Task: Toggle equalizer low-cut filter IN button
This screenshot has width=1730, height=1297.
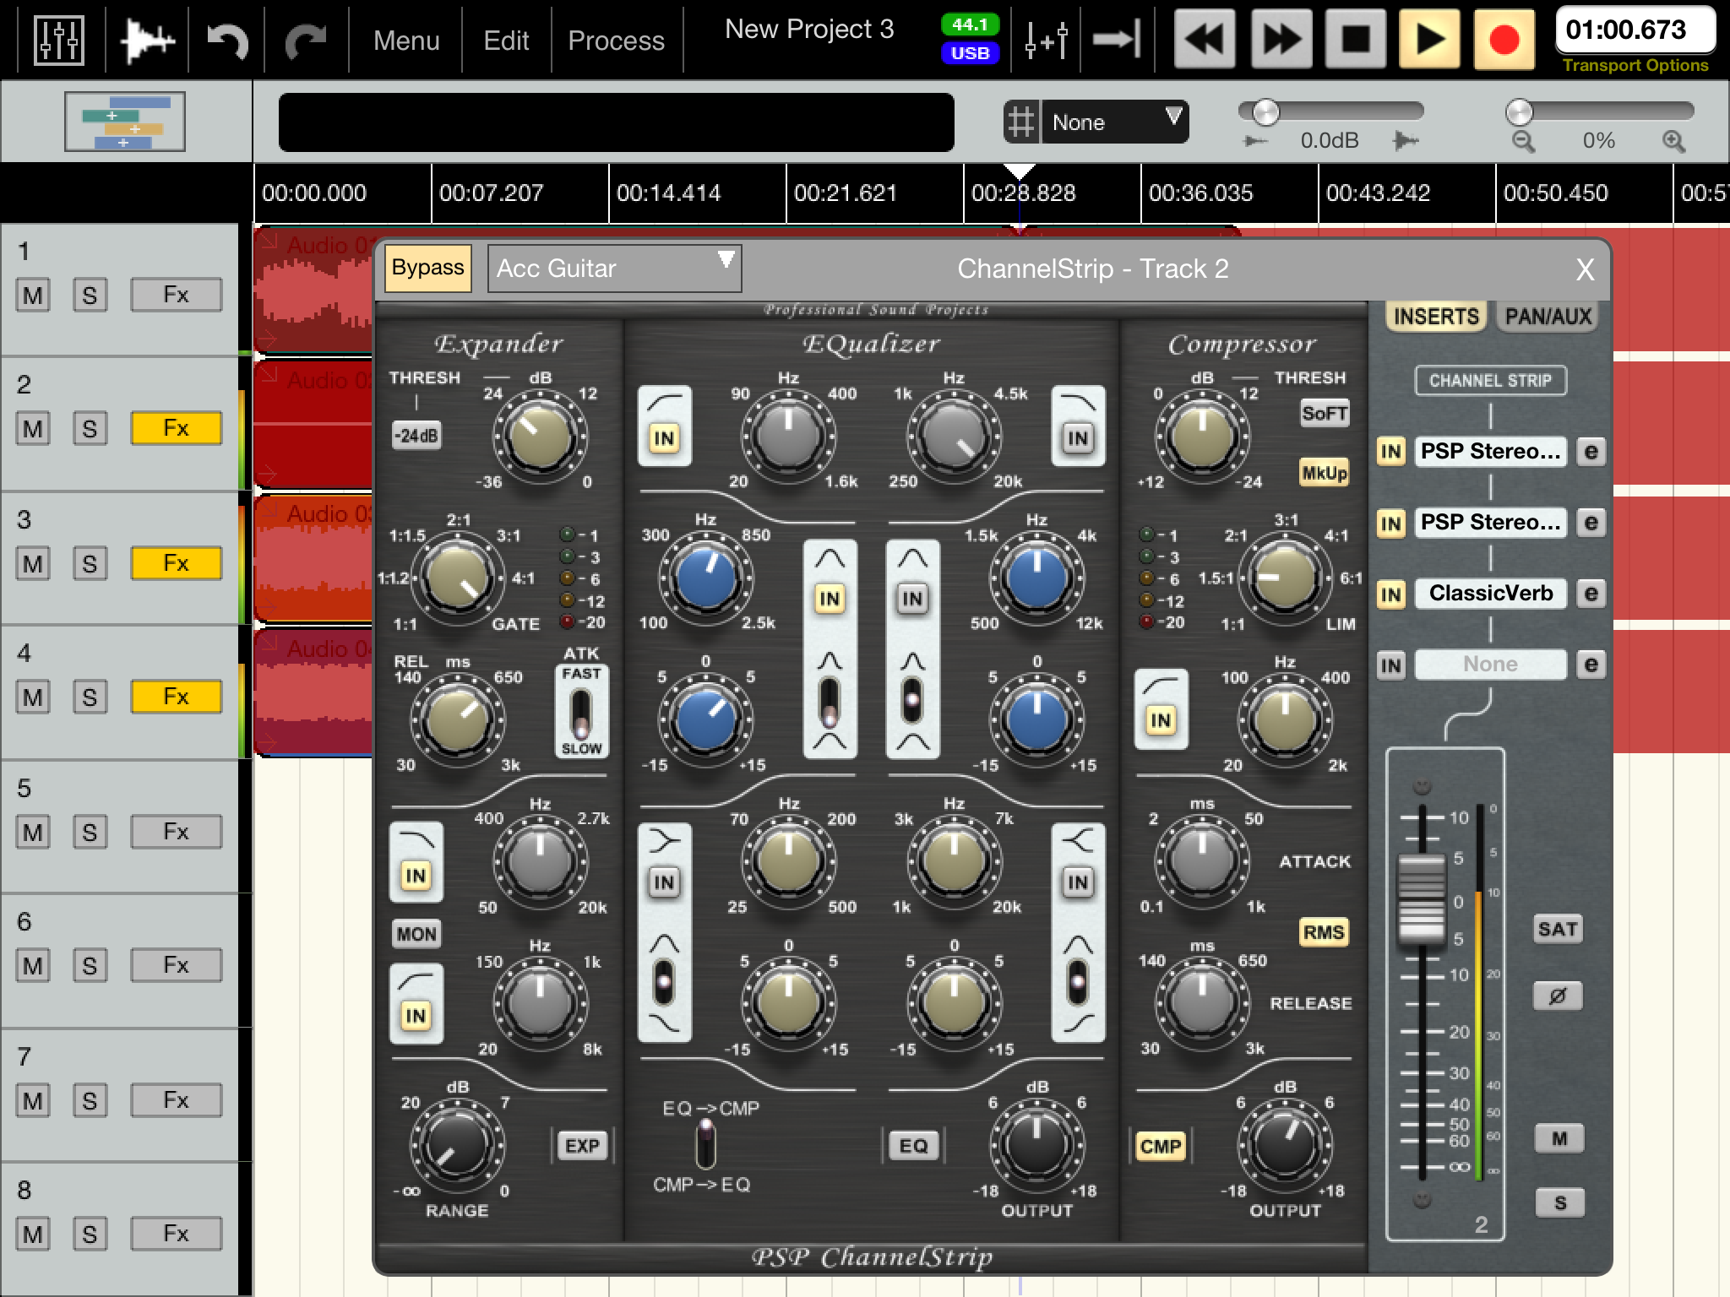Action: tap(664, 437)
